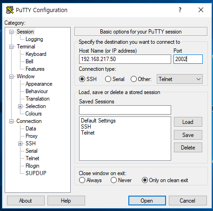
Task: Open the Bell category
Action: click(x=29, y=61)
